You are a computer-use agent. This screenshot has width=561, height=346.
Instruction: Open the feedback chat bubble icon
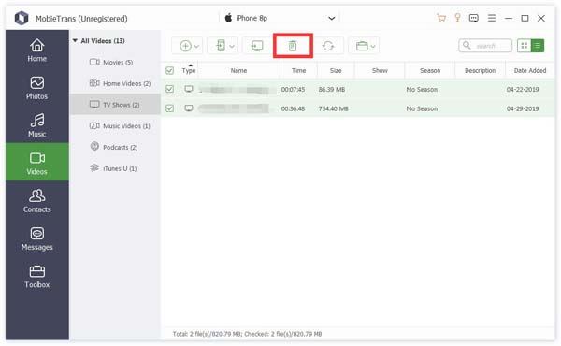[474, 18]
